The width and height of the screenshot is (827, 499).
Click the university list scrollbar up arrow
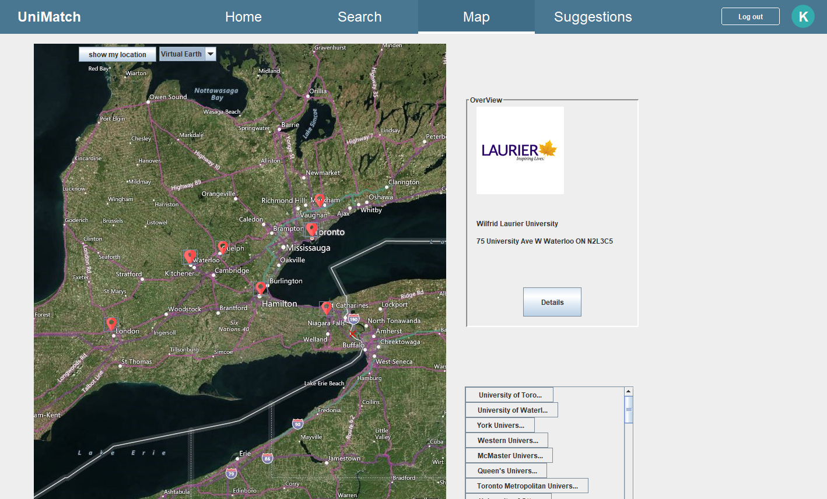(629, 392)
